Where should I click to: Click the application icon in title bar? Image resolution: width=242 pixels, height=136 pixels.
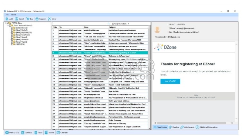point(5,11)
